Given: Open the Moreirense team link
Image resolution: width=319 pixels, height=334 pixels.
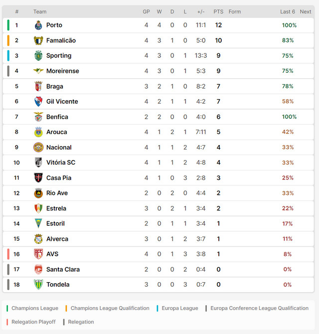Looking at the screenshot, I should (62, 71).
